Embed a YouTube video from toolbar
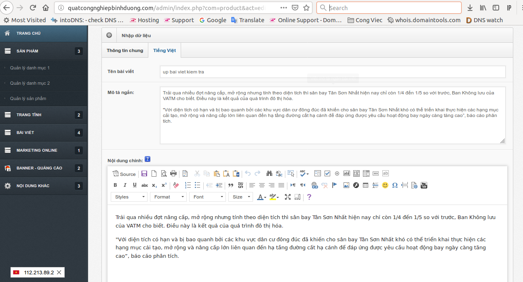 point(424,185)
